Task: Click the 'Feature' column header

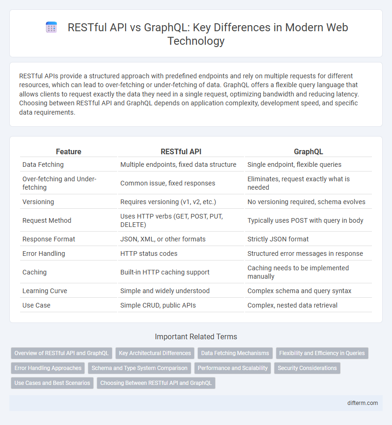Action: (x=69, y=151)
